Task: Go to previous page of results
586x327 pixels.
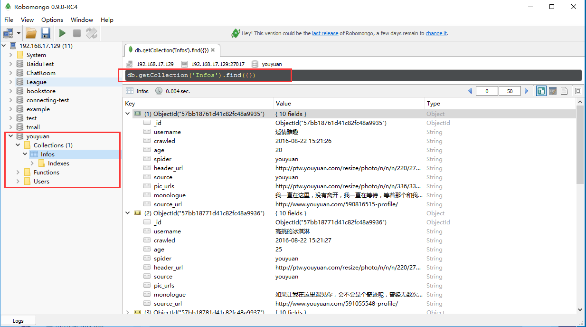Action: [470, 91]
